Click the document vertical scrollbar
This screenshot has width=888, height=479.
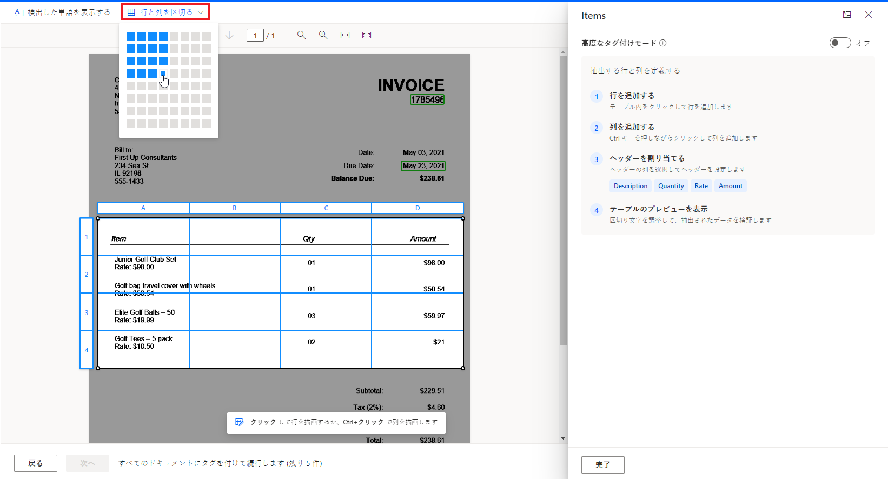click(563, 200)
